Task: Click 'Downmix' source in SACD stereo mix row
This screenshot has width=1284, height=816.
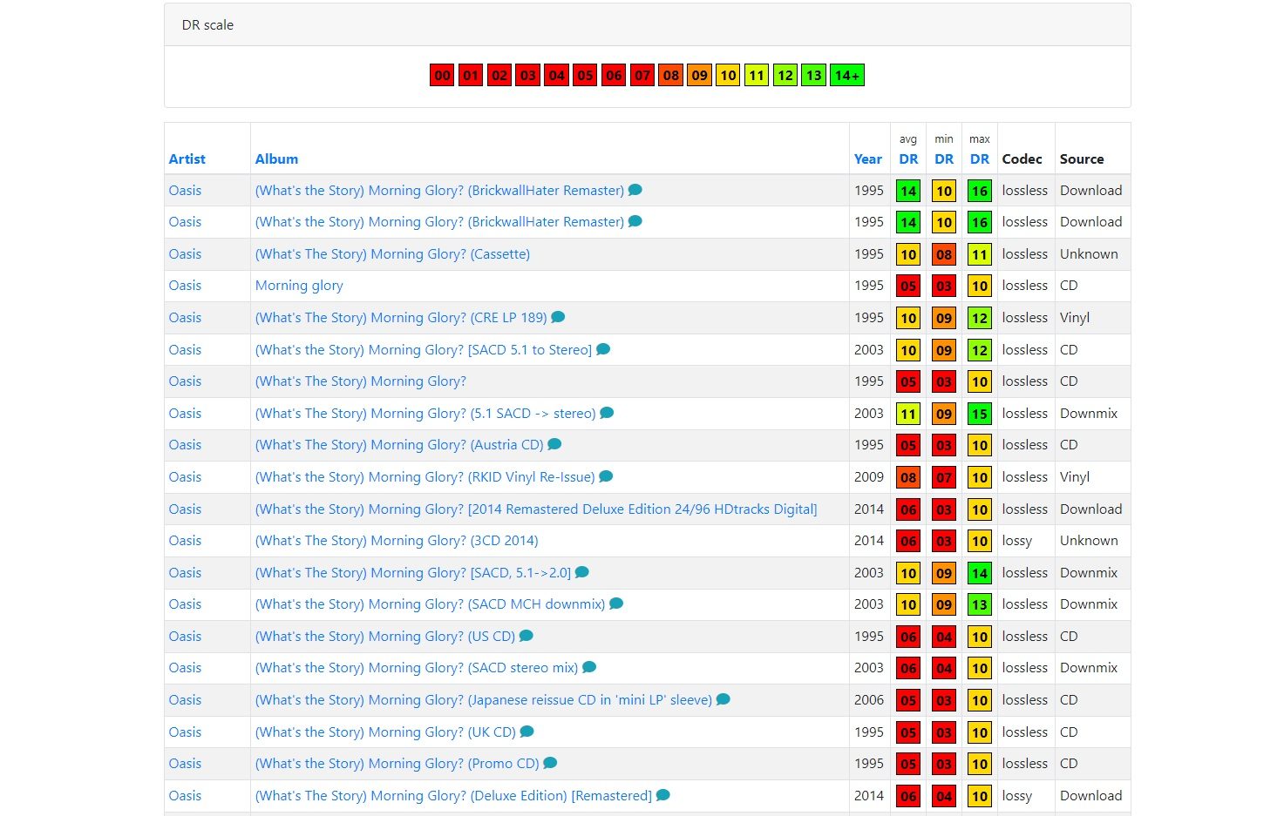Action: pos(1089,667)
